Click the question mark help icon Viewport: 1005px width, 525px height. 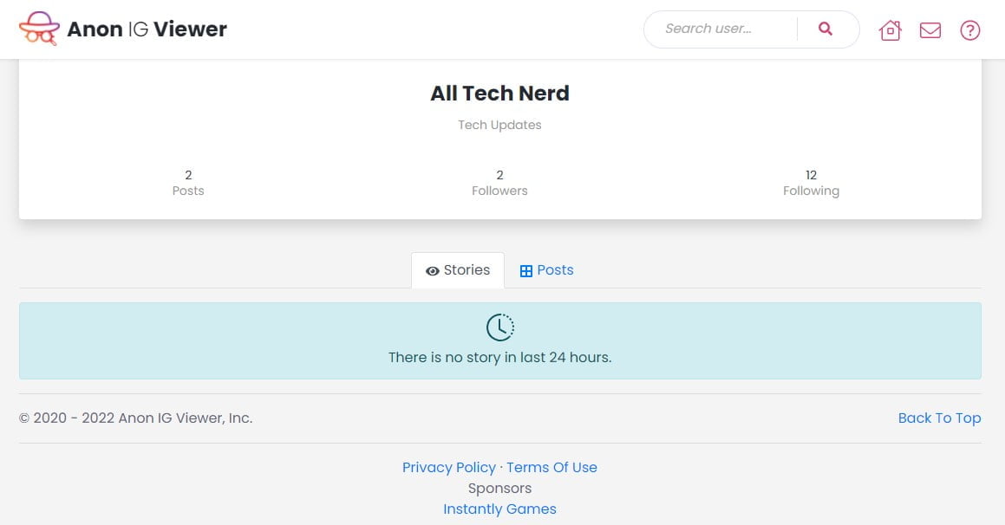969,30
